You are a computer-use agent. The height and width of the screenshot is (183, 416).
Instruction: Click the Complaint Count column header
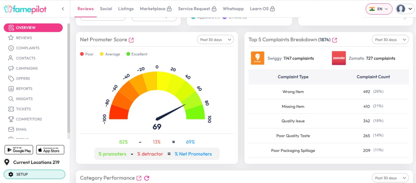click(373, 77)
